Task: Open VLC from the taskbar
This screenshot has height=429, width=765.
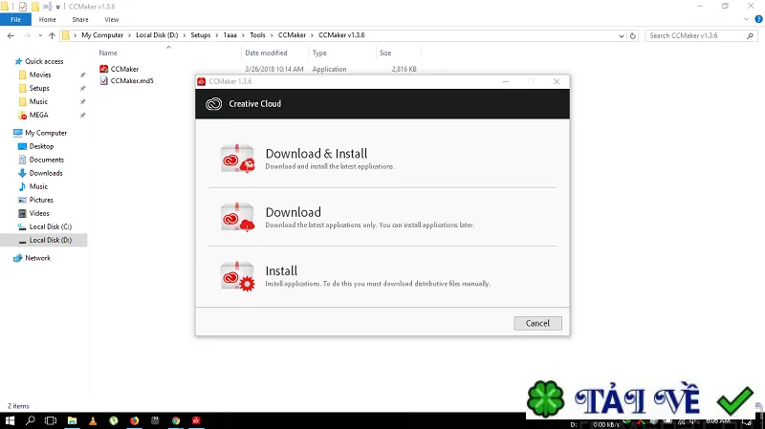Action: point(93,420)
